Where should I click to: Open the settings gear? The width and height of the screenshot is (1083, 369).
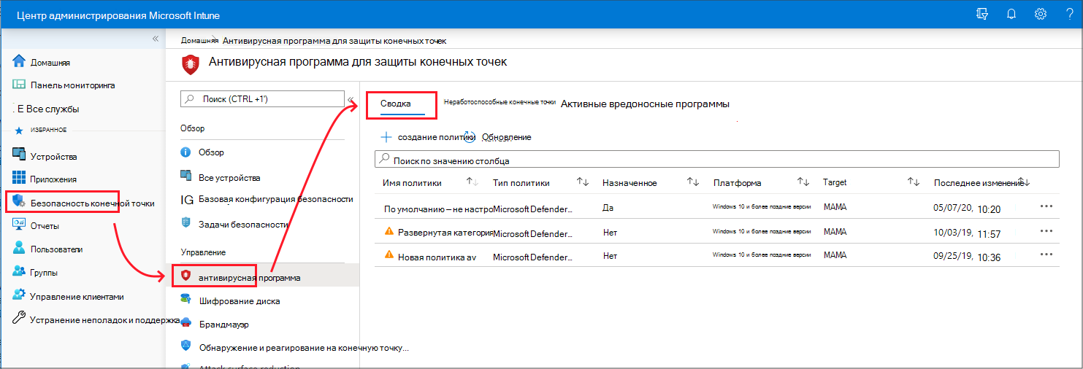pyautogui.click(x=1041, y=15)
